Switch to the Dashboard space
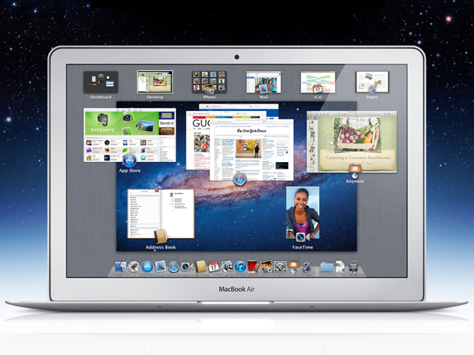Screen dimensions: 474x355 tap(101, 82)
